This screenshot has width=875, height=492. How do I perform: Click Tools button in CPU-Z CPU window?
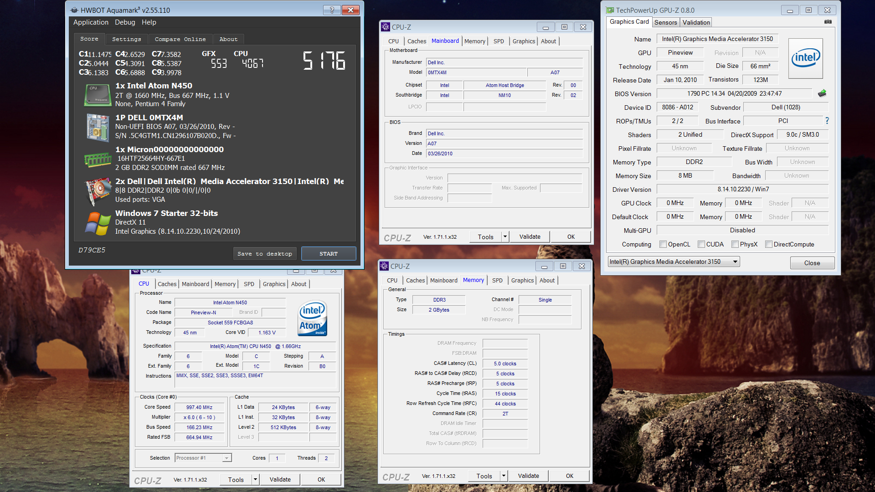pos(236,479)
